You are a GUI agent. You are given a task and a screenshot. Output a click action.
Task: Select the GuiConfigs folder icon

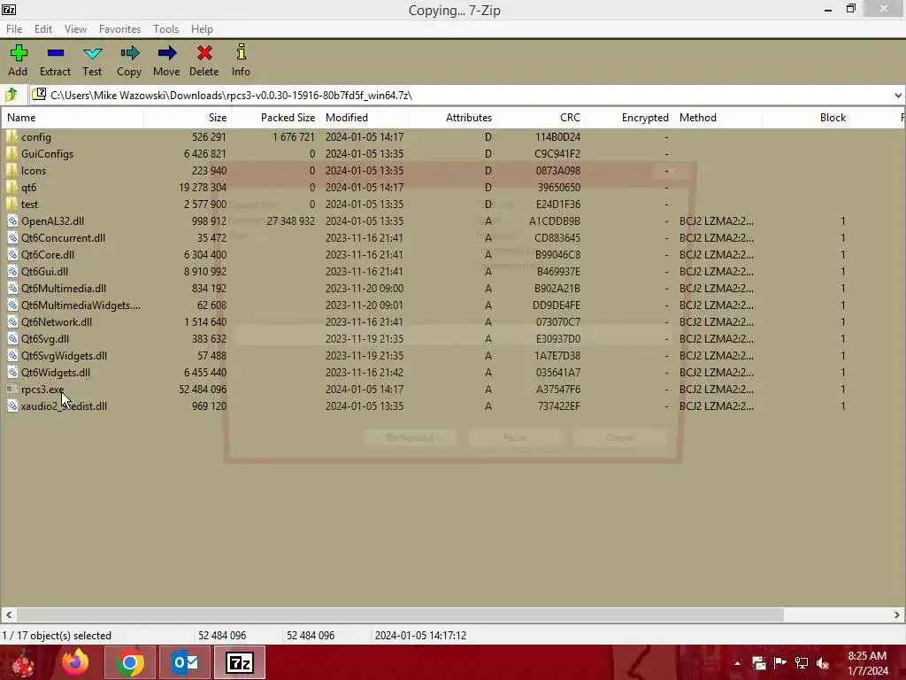pos(12,154)
